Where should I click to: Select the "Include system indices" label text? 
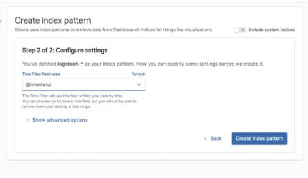[x=272, y=30]
